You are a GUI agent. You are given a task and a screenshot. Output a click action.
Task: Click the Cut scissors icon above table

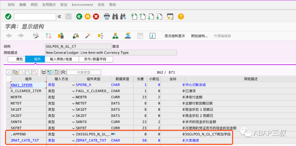(9, 72)
